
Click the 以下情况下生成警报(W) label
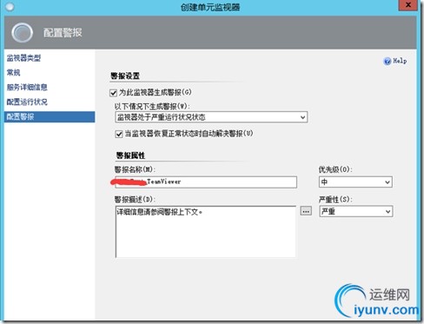coord(152,107)
